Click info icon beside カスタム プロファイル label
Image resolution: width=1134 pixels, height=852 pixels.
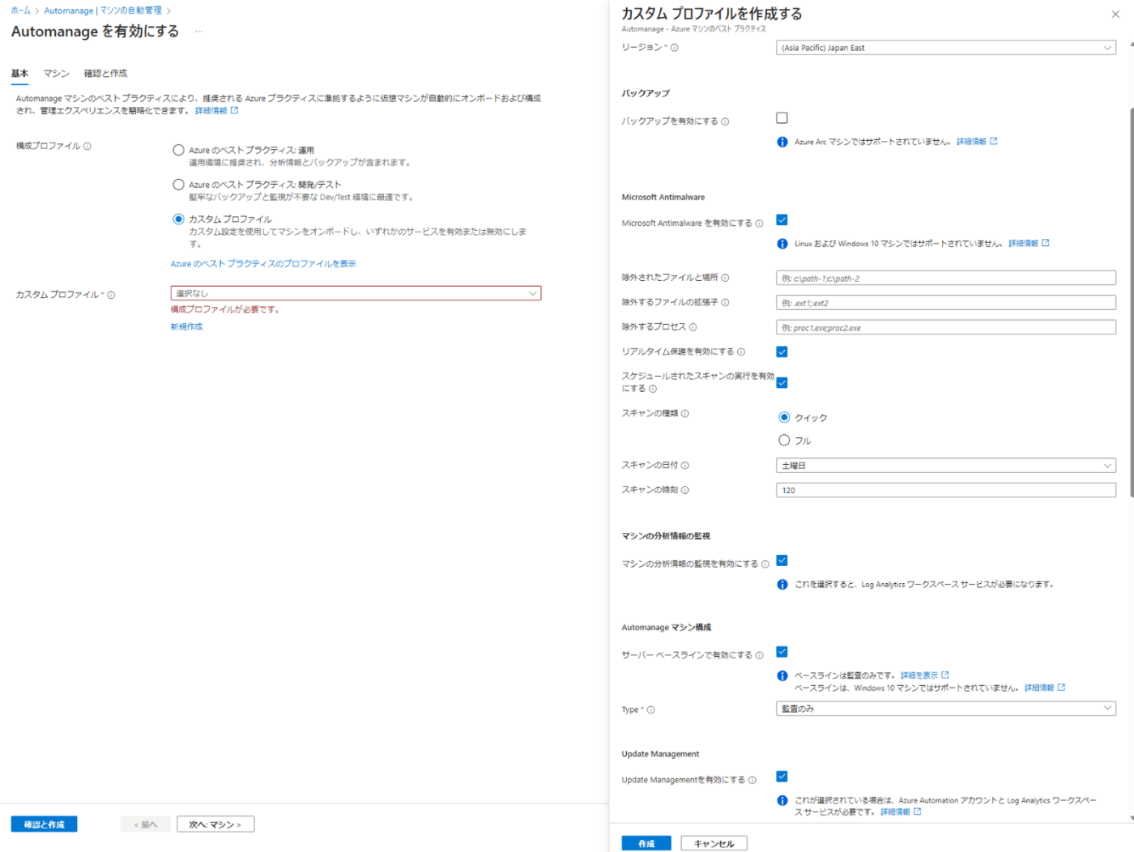[111, 295]
